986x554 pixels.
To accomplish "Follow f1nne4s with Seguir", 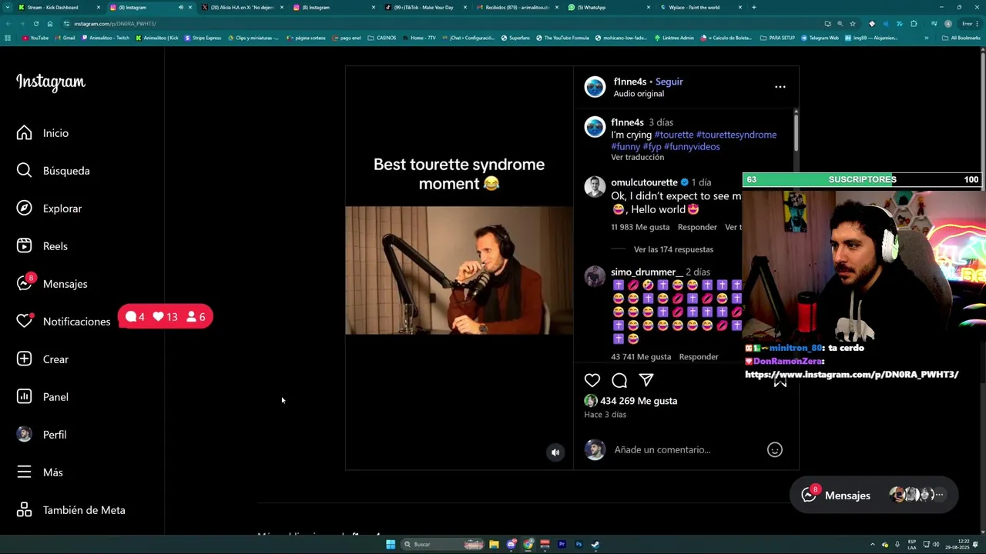I will point(669,82).
